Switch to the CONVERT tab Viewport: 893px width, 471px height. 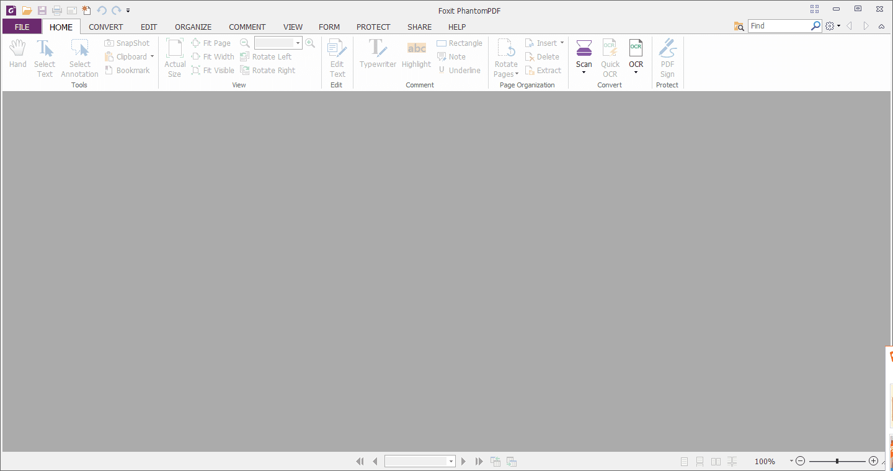[x=106, y=27]
